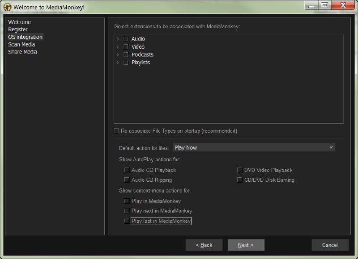This screenshot has width=358, height=259.
Task: Check the Playlists extensions checkbox
Action: [126, 63]
